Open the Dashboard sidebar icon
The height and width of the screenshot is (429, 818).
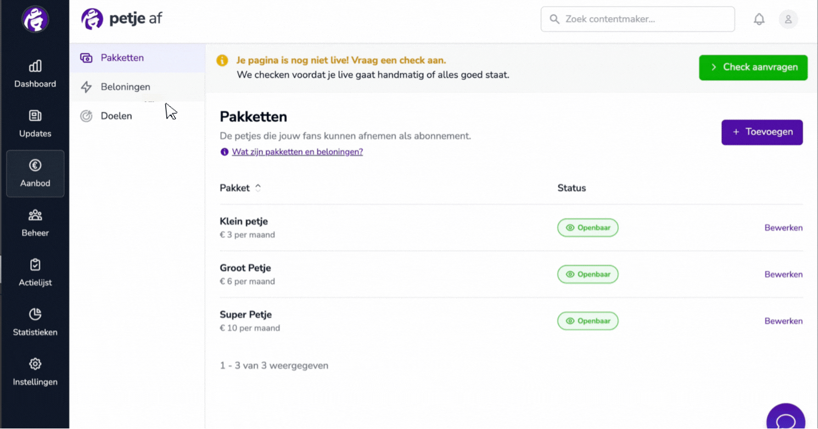tap(35, 66)
